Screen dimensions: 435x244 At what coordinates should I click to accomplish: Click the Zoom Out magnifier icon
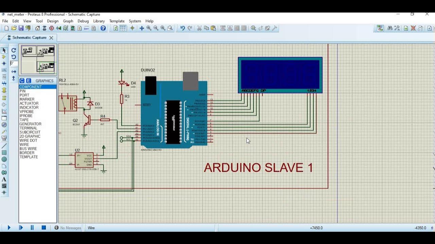(156, 28)
